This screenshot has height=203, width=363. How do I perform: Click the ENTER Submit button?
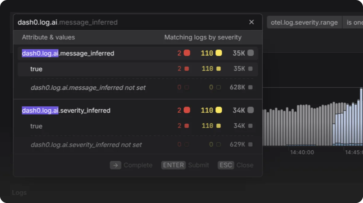click(x=185, y=165)
